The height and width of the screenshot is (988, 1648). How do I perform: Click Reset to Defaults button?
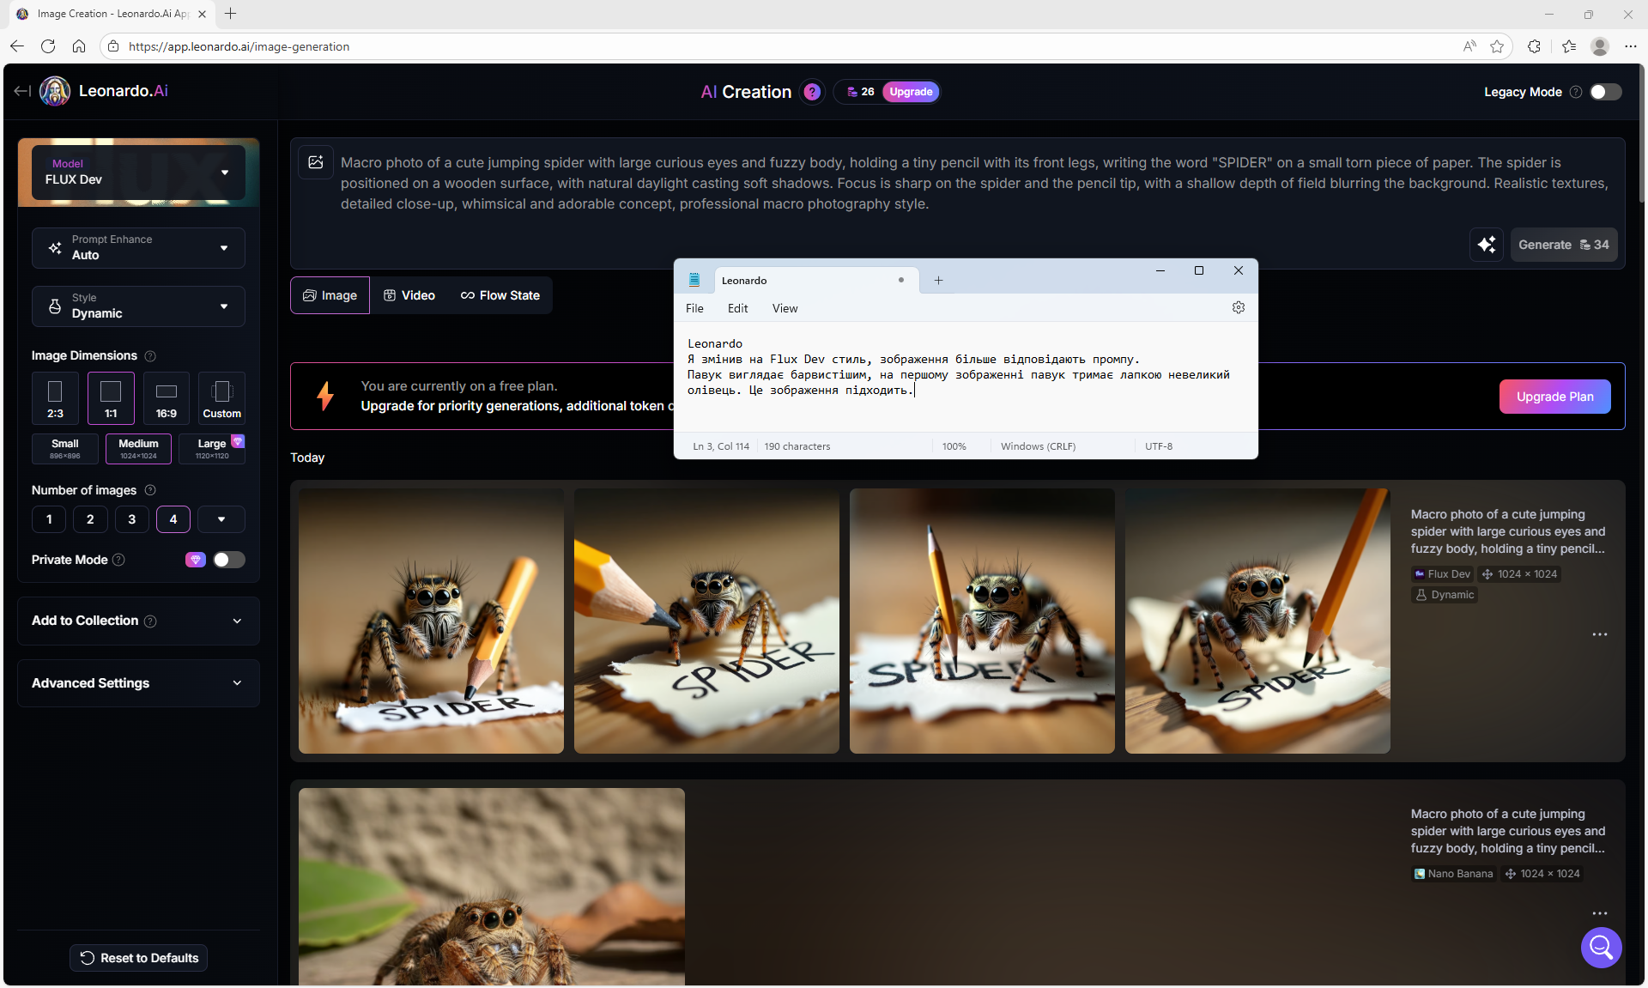(x=139, y=958)
